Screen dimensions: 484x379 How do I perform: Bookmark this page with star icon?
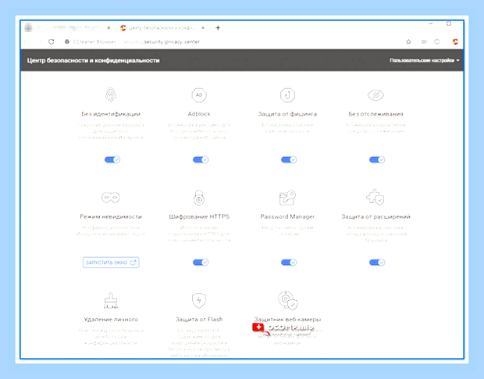click(x=408, y=41)
